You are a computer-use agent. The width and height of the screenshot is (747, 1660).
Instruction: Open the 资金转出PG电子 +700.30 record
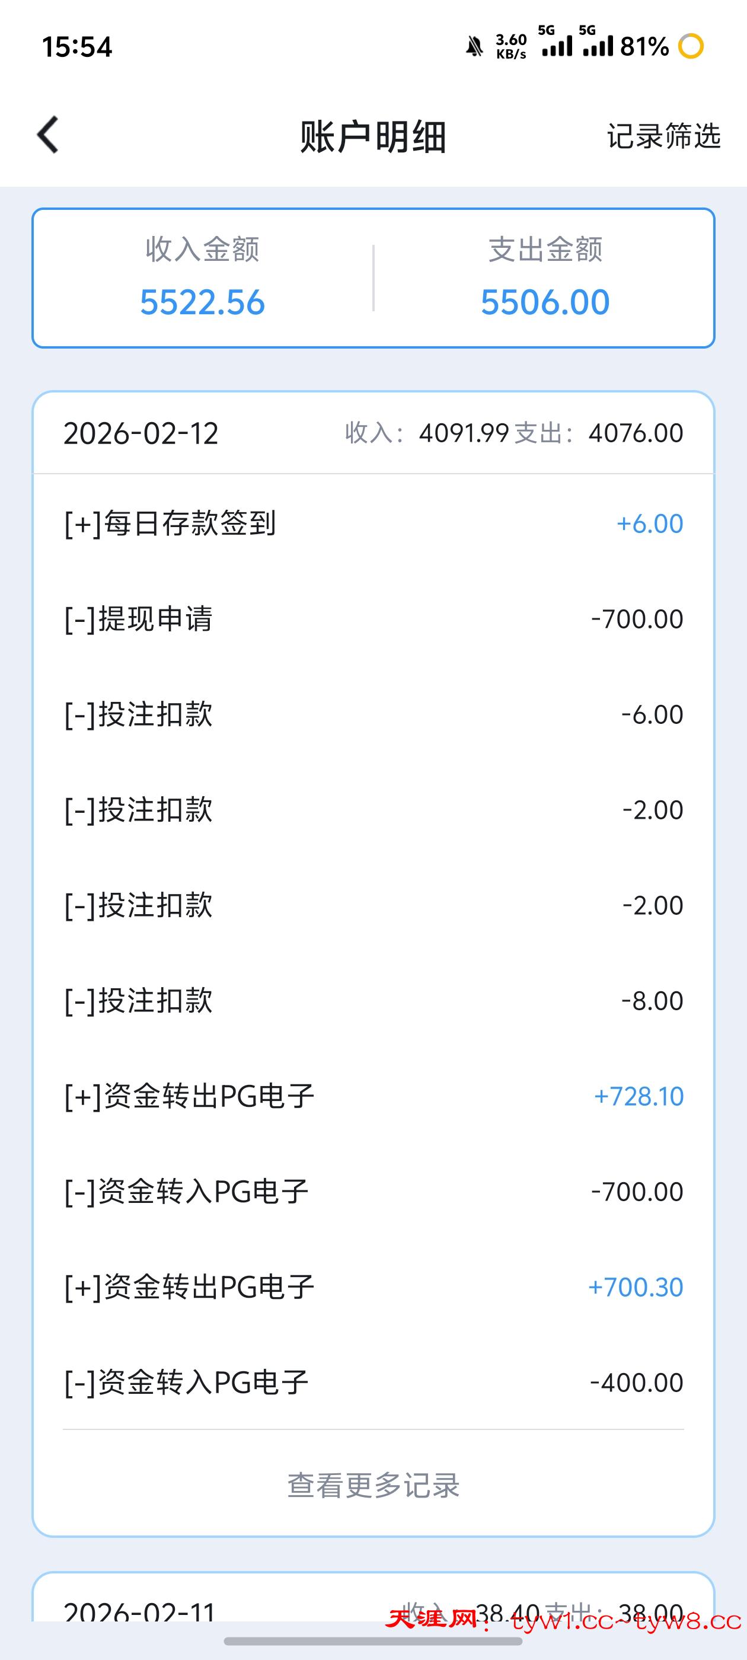(x=373, y=1287)
